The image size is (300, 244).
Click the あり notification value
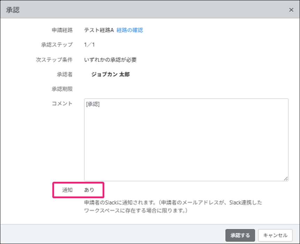click(x=89, y=190)
